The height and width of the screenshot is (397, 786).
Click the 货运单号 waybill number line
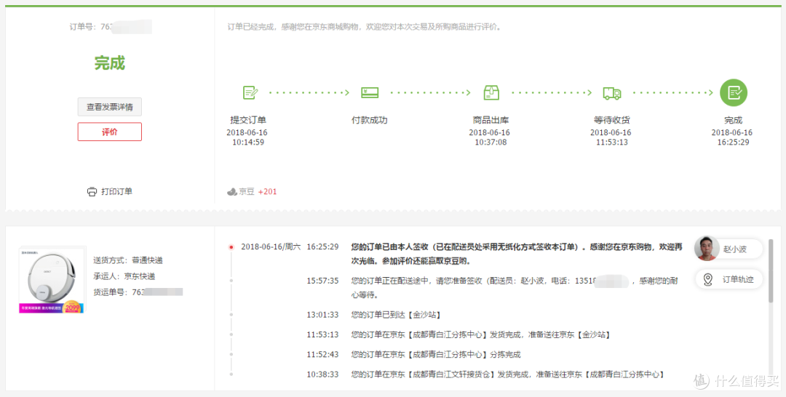click(138, 292)
